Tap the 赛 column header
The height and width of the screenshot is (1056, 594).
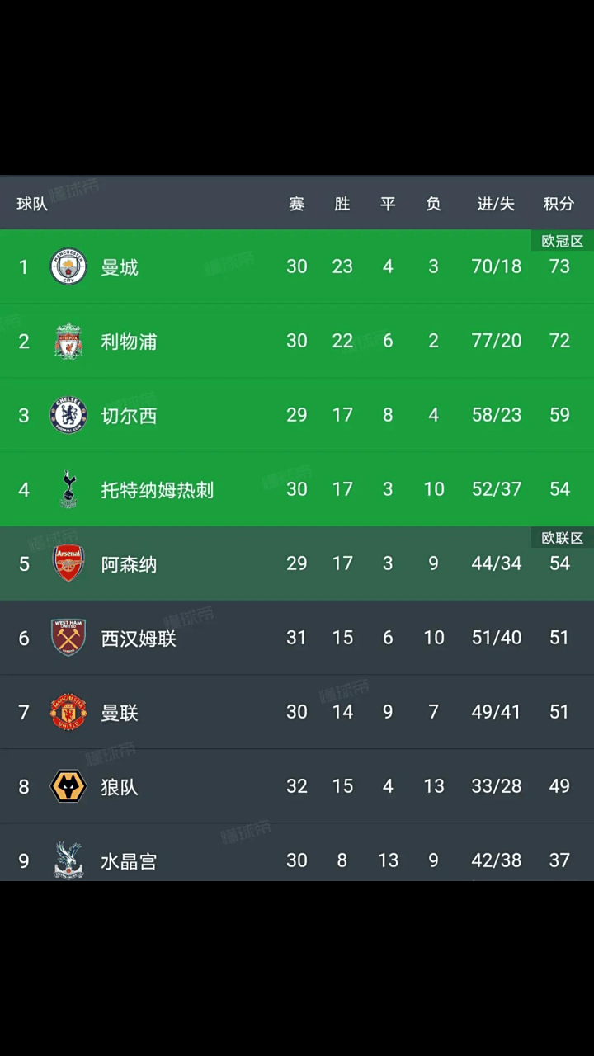[x=296, y=204]
